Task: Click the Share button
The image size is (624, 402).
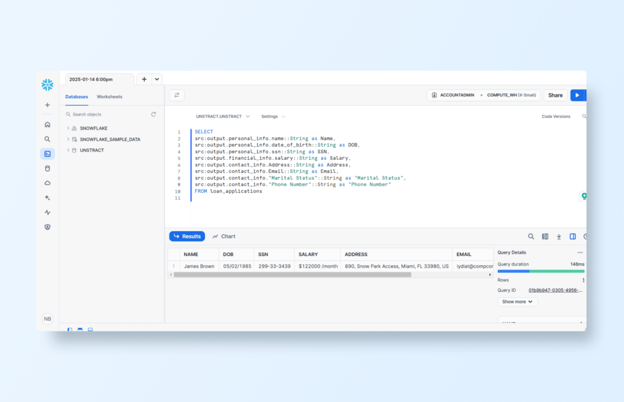Action: 555,95
